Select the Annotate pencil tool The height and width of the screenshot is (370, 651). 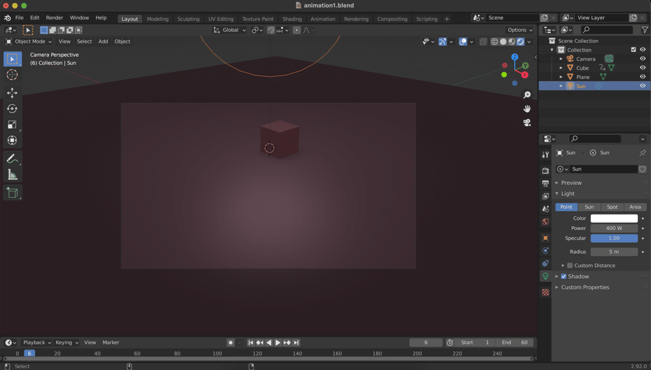[x=12, y=159]
